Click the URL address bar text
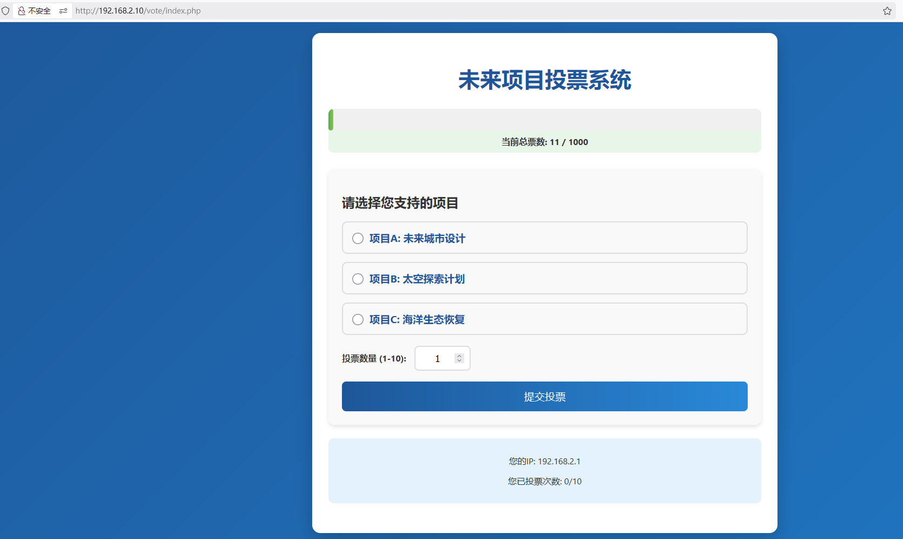 [x=138, y=11]
